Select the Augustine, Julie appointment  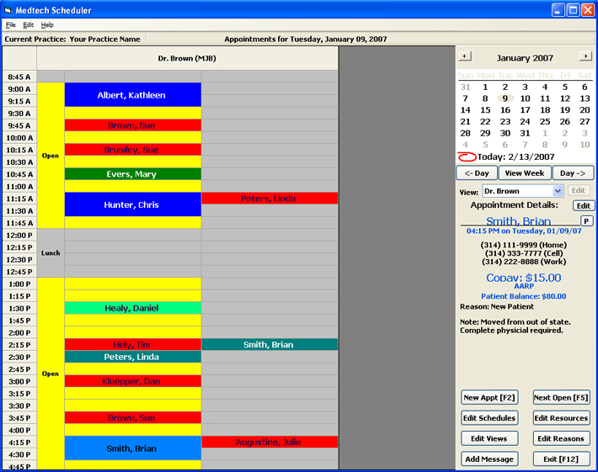(270, 443)
